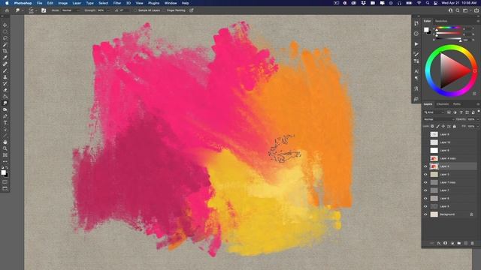This screenshot has height=270, width=481.
Task: Switch to the Paths tab
Action: pyautogui.click(x=457, y=104)
